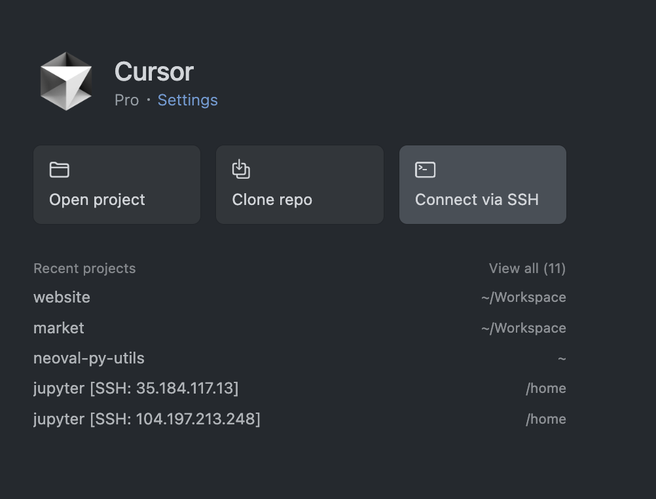656x499 pixels.
Task: Click the Pro plan label
Action: coord(127,100)
